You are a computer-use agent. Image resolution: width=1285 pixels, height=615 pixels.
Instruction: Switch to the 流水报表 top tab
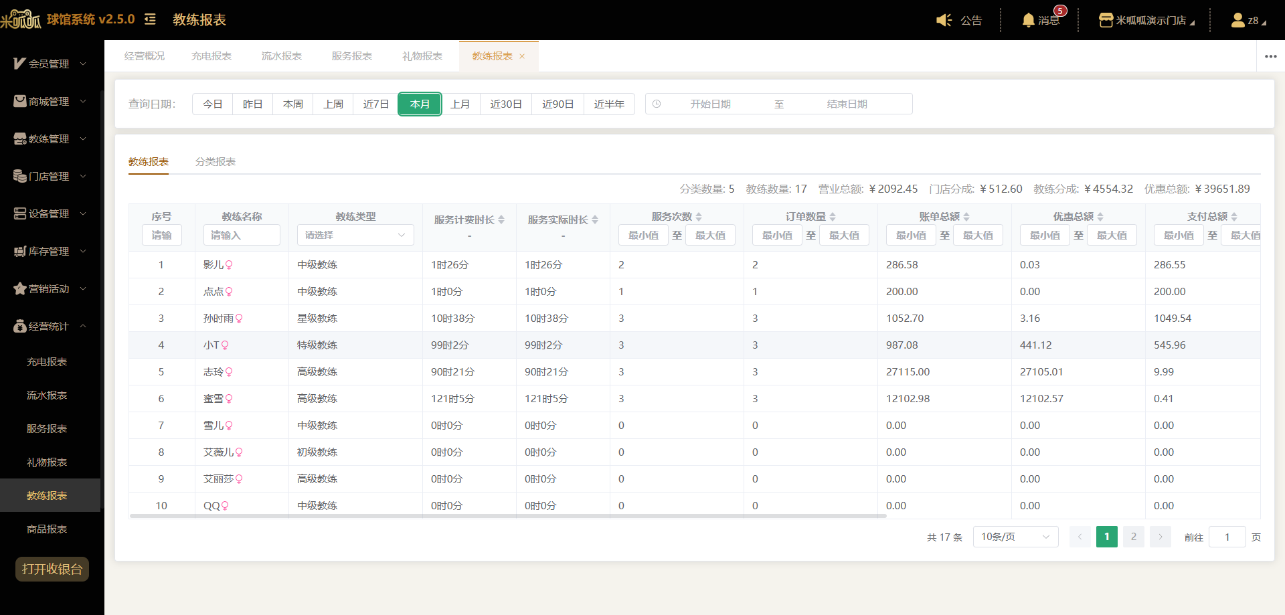pos(282,56)
